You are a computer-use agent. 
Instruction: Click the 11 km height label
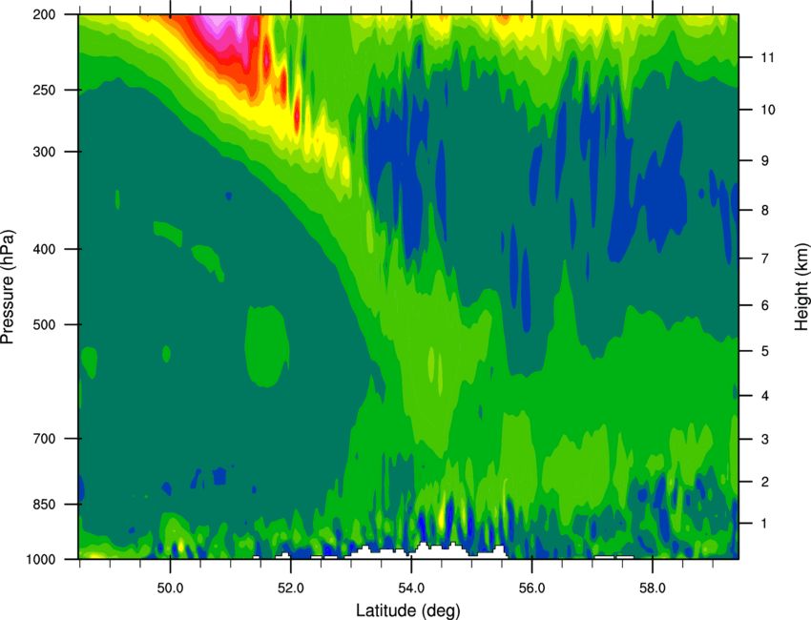767,57
